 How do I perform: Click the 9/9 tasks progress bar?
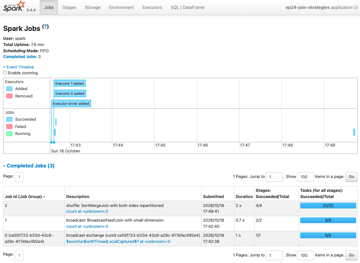point(328,220)
